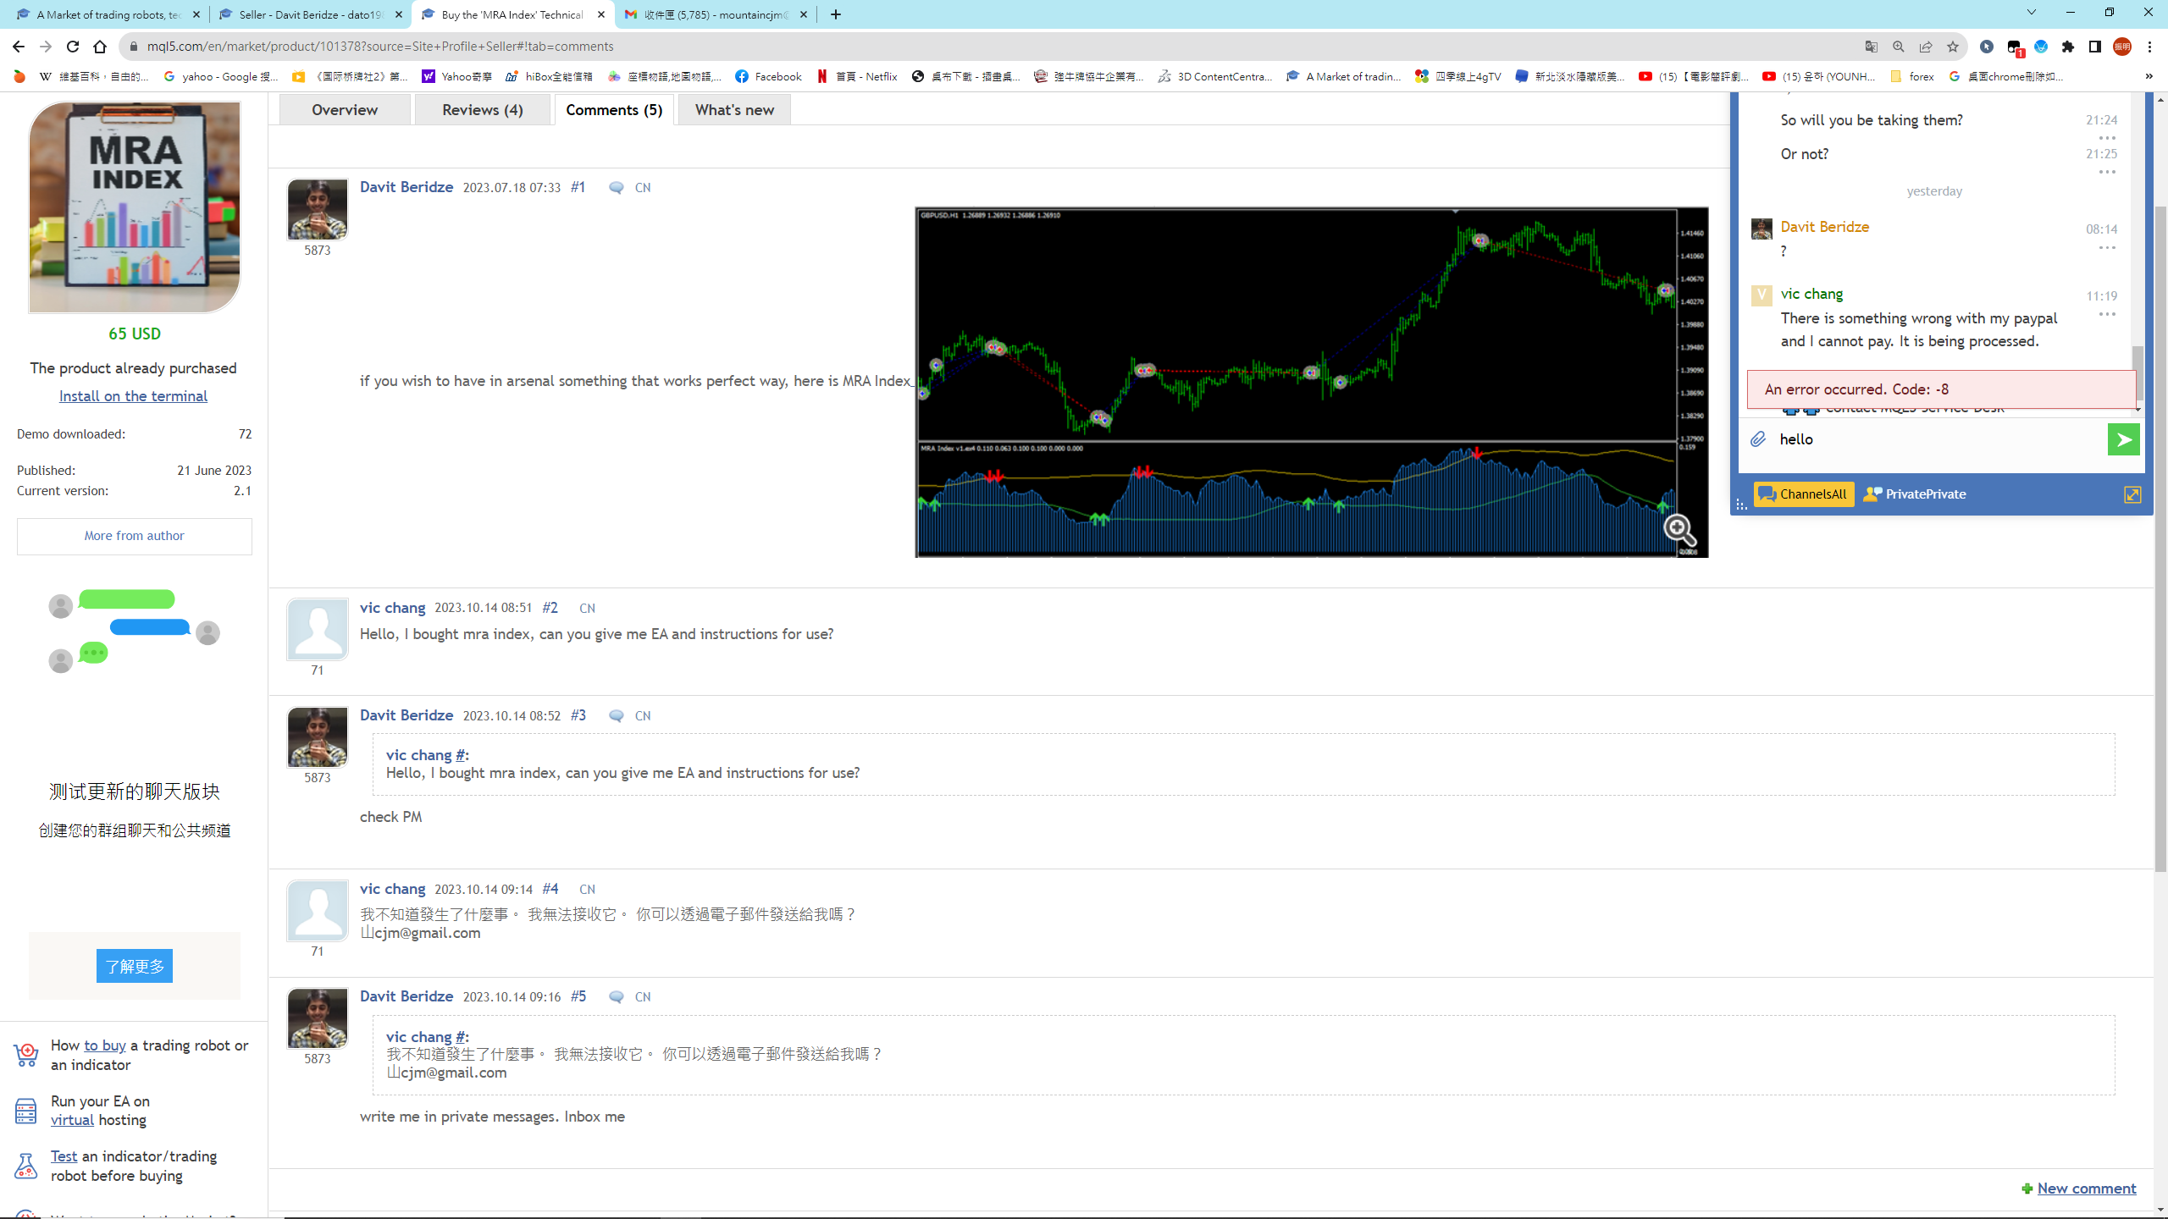Click Install on the terminal link
Screen dimensions: 2168x1219
pos(133,396)
